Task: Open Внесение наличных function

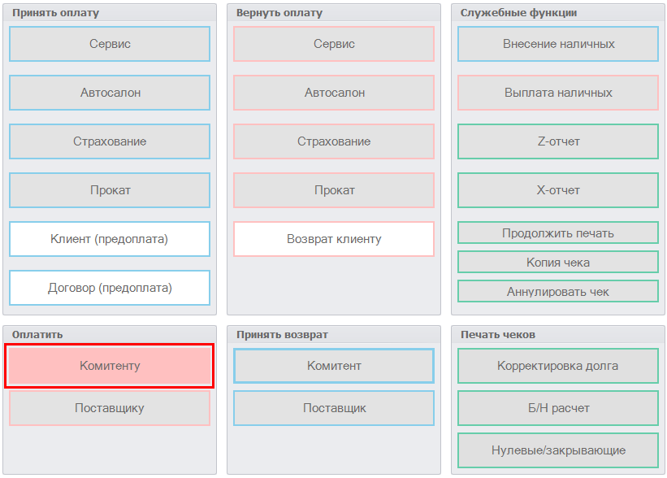Action: pos(558,44)
